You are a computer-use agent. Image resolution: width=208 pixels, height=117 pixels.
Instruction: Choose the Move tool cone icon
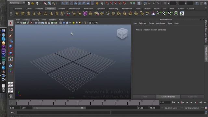point(11,41)
